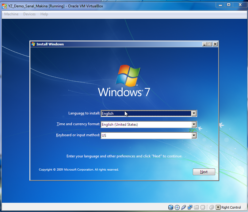Viewport: 248px width, 212px height.
Task: Click the network adapters status icon
Action: click(x=190, y=207)
